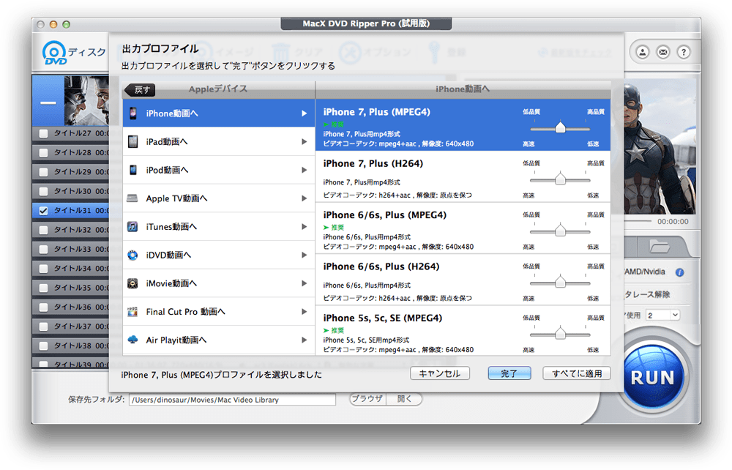This screenshot has height=470, width=732.
Task: Click the iPod device icon
Action: [x=133, y=170]
